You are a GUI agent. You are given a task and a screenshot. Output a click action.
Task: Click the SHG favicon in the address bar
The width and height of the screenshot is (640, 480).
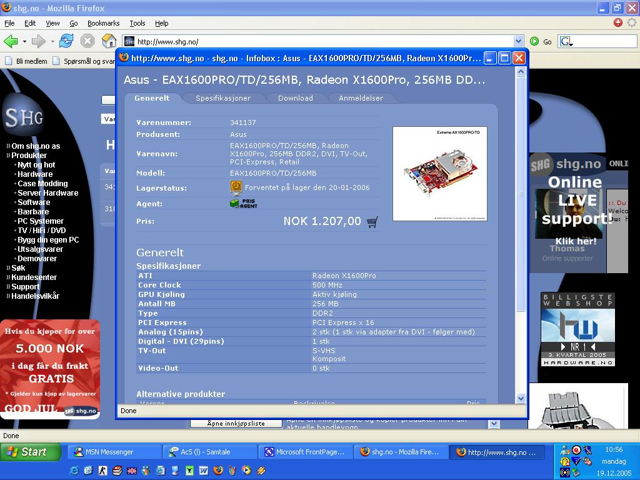coord(129,42)
